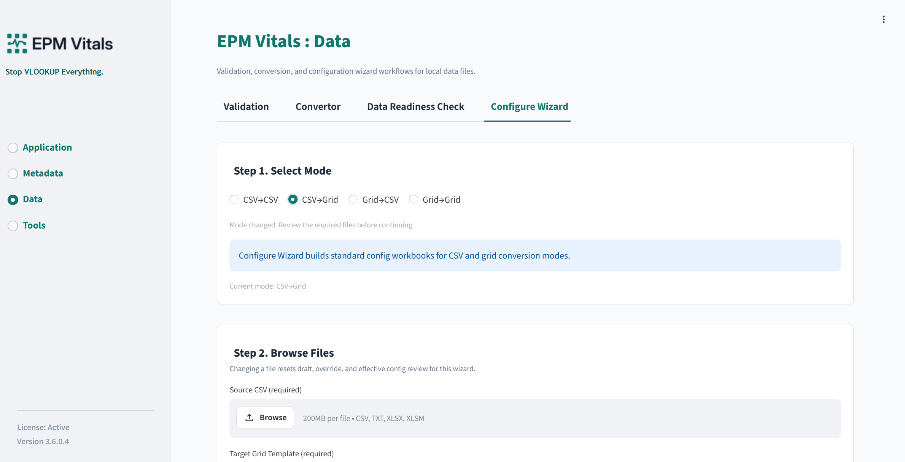Screen dimensions: 905x462
Task: Click the Source CSV upload drop area
Action: coord(535,418)
